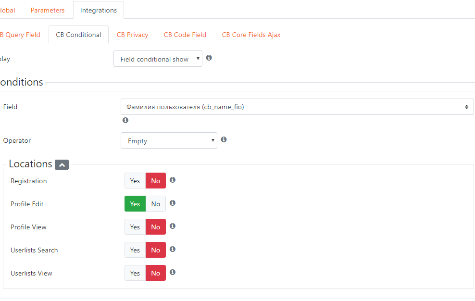Viewport: 475px width, 301px height.
Task: Click info icon next to Operator dropdown
Action: 224,139
